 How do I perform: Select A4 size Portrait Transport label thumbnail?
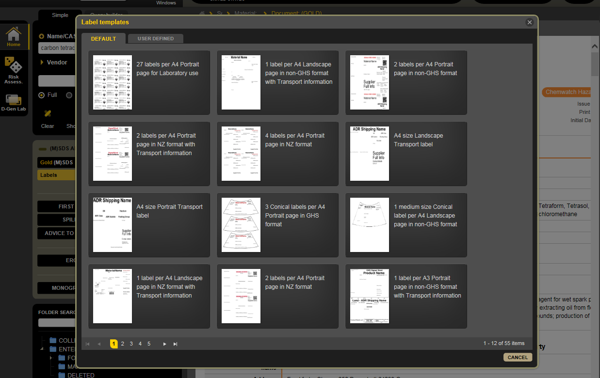pos(113,225)
